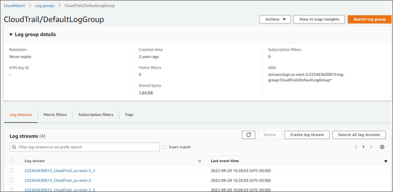The width and height of the screenshot is (393, 192).
Task: Open the Subscription filters tab
Action: tap(96, 115)
